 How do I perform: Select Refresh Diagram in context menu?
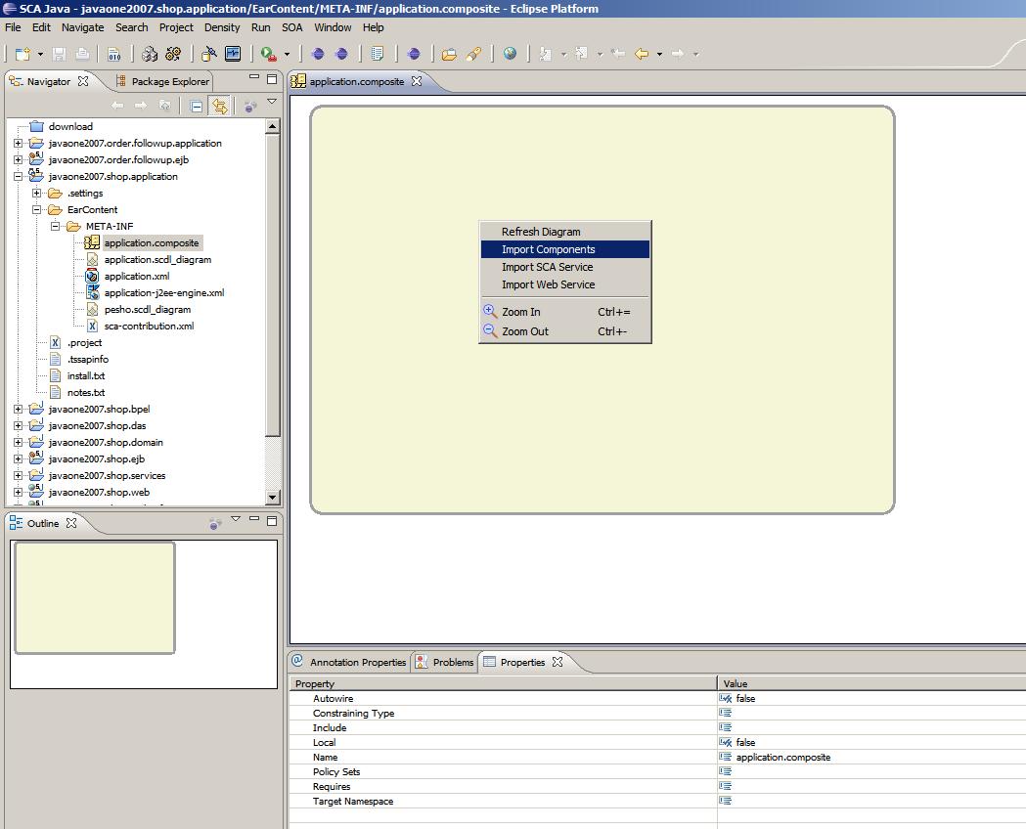pyautogui.click(x=565, y=232)
